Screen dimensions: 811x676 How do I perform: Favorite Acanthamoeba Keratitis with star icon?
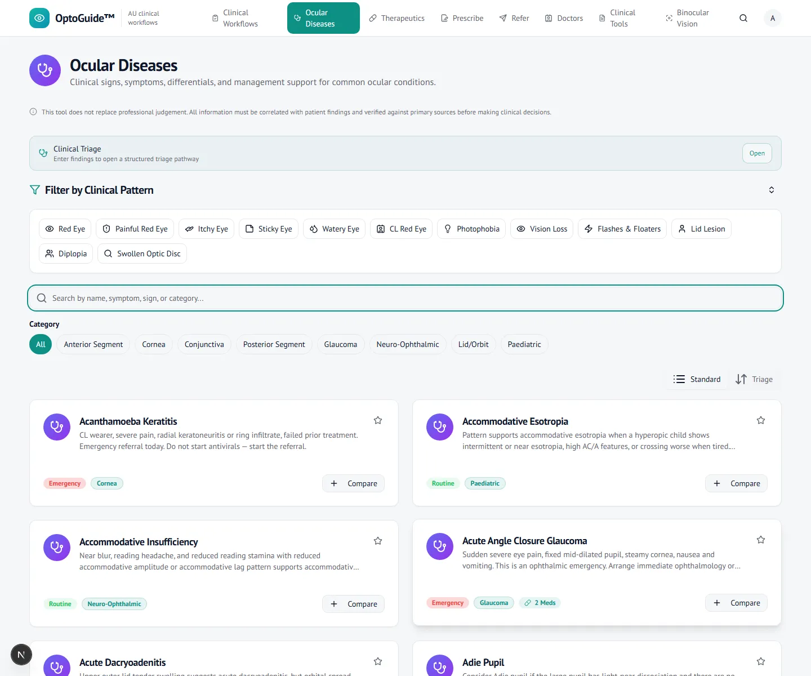tap(378, 420)
